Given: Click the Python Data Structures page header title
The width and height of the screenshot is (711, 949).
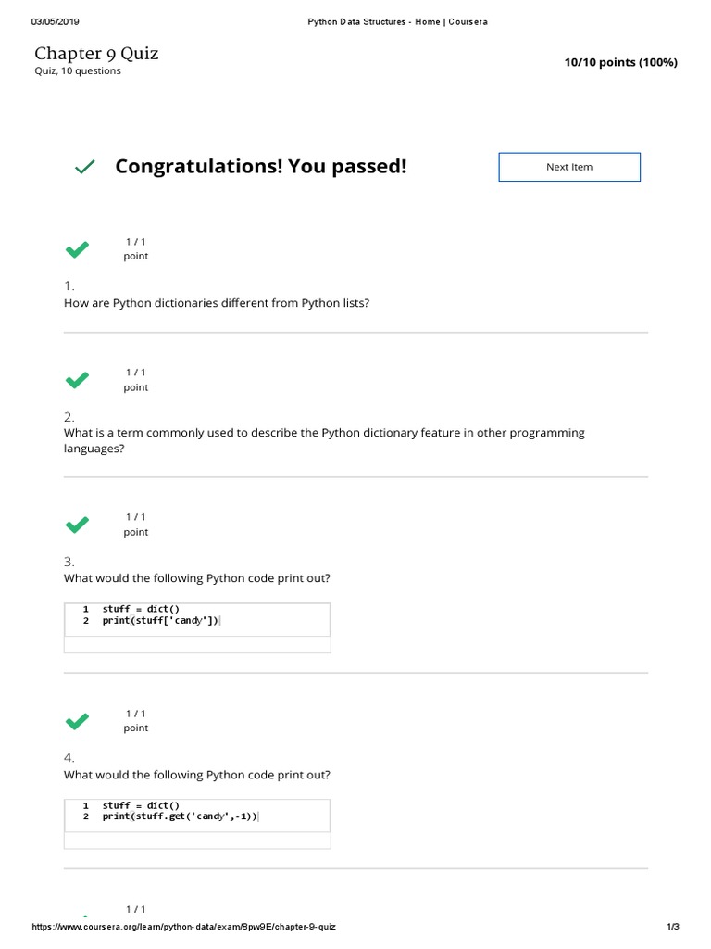Looking at the screenshot, I should pos(397,22).
